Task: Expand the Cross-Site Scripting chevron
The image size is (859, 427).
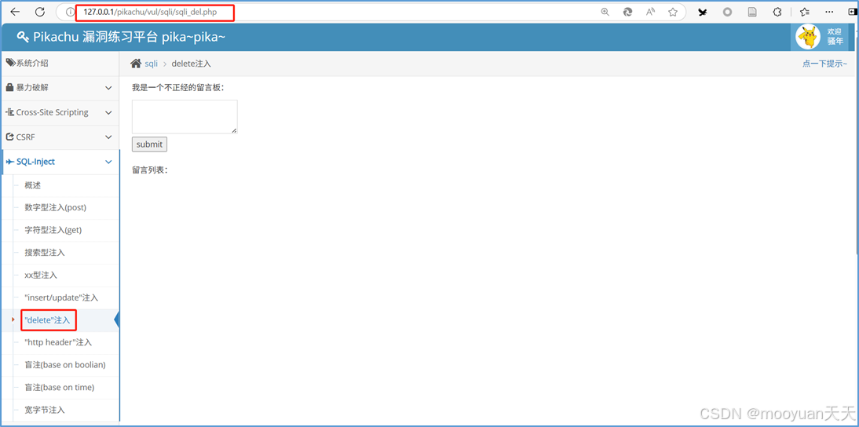Action: pyautogui.click(x=108, y=112)
